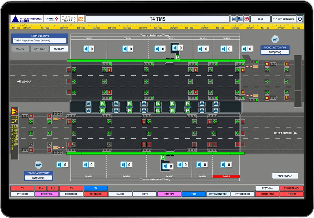This screenshot has width=314, height=218.
Task: Toggle the ΦΑΣΗ 2 phase button
Action: click(x=20, y=49)
